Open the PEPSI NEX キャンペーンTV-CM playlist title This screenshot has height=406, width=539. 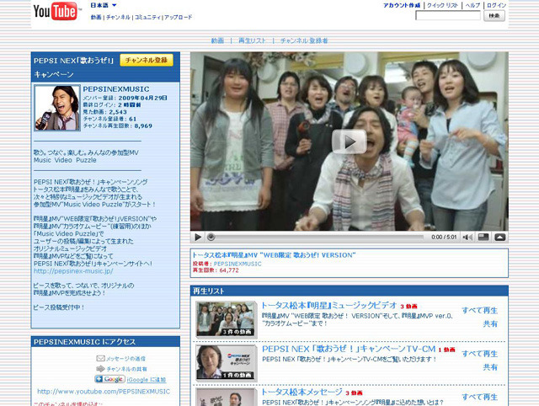click(349, 349)
